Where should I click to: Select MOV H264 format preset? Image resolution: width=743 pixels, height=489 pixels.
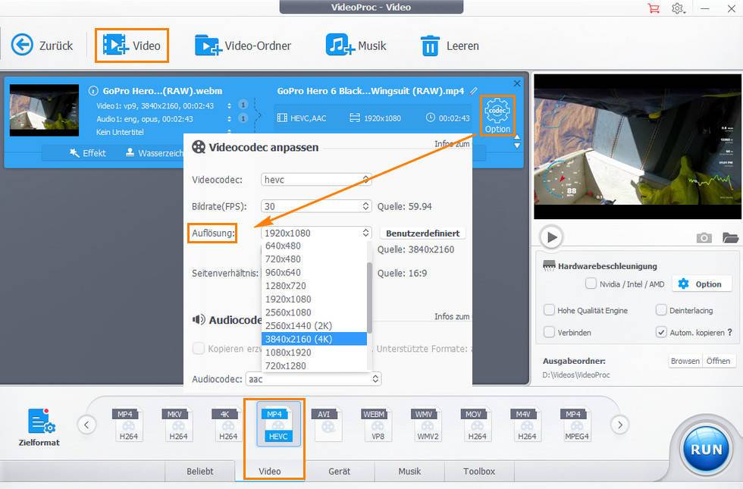pos(477,425)
